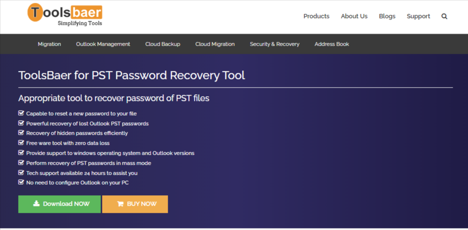Viewport: 468px width, 230px height.
Task: Expand the Security & Recovery menu
Action: (x=275, y=44)
